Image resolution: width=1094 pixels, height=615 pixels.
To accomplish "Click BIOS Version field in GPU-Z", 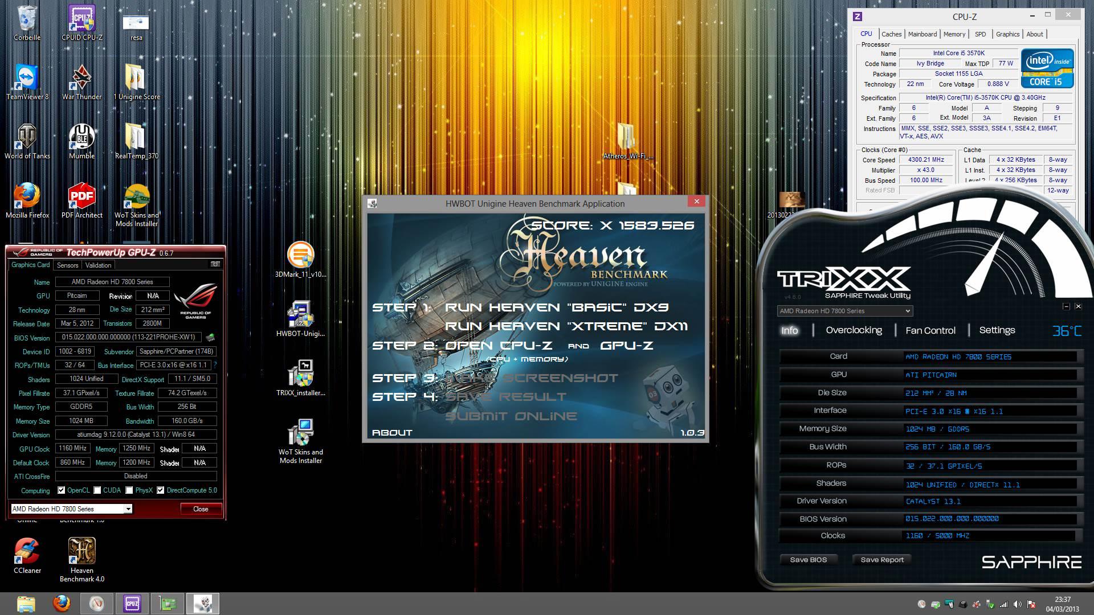I will (129, 337).
